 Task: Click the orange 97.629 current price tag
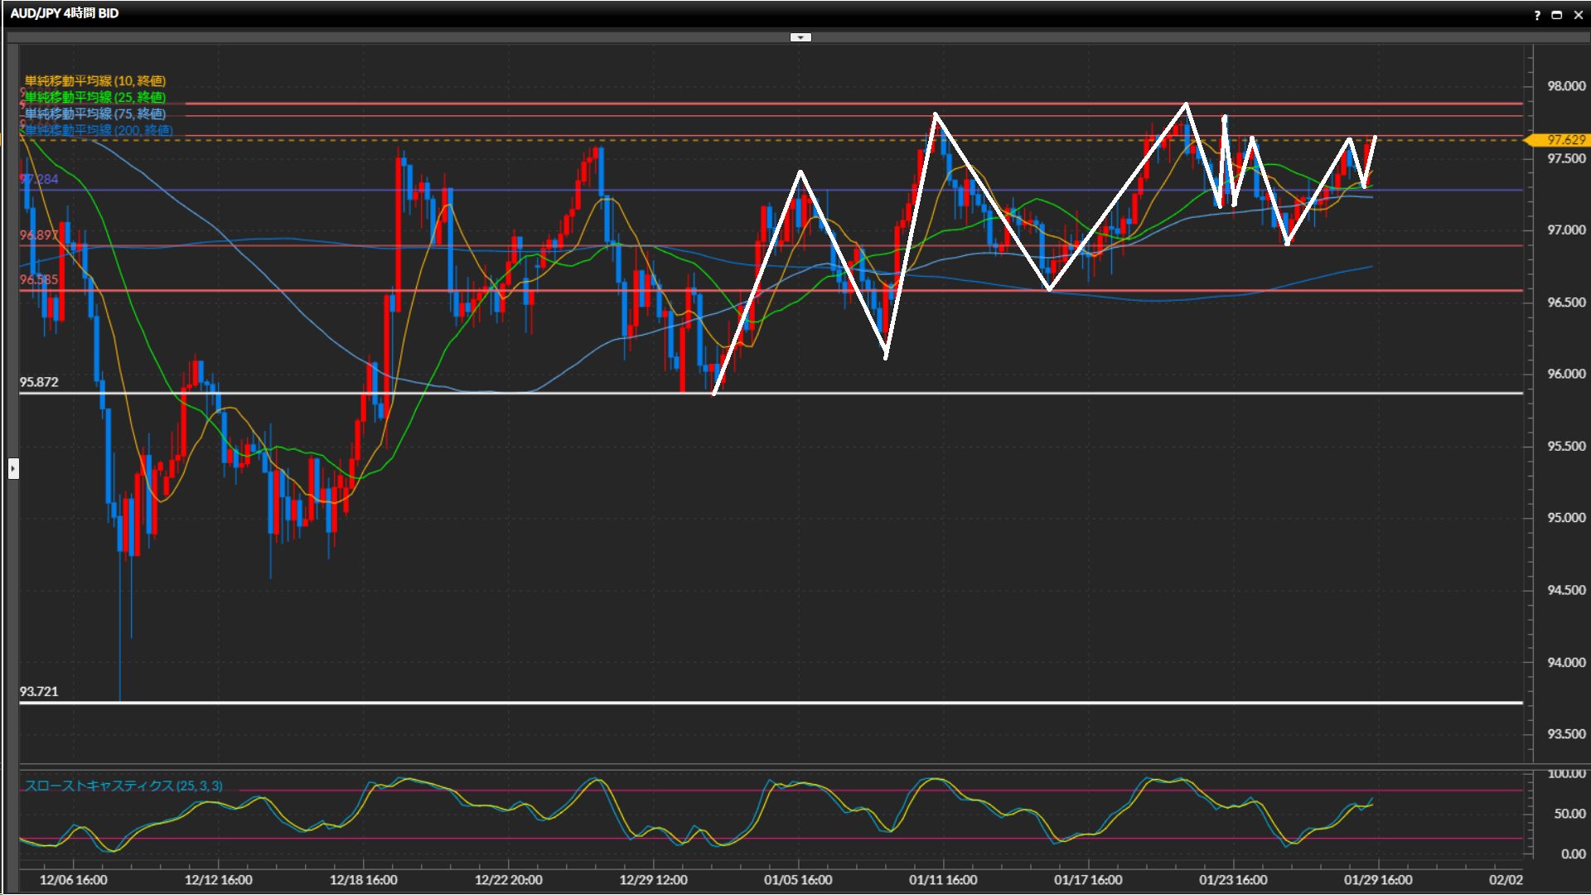(1564, 140)
